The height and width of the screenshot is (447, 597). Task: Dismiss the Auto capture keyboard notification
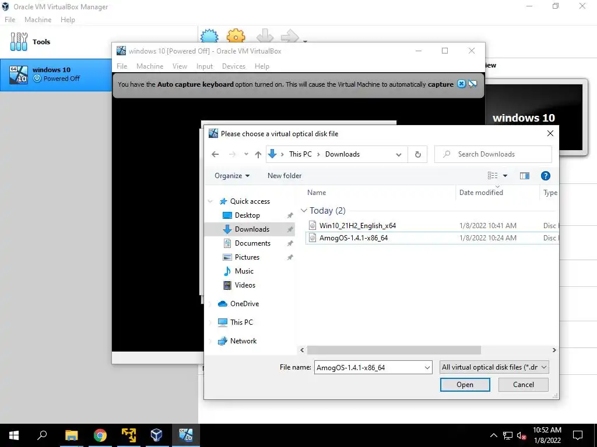(461, 84)
